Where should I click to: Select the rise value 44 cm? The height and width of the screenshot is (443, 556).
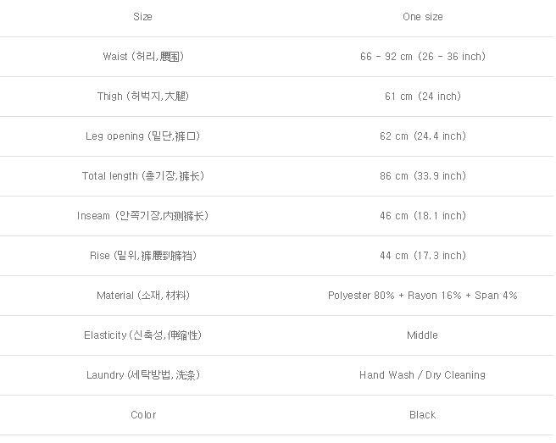coord(422,256)
